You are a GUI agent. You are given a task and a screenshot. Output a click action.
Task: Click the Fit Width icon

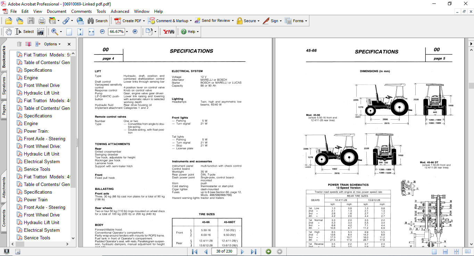point(91,32)
